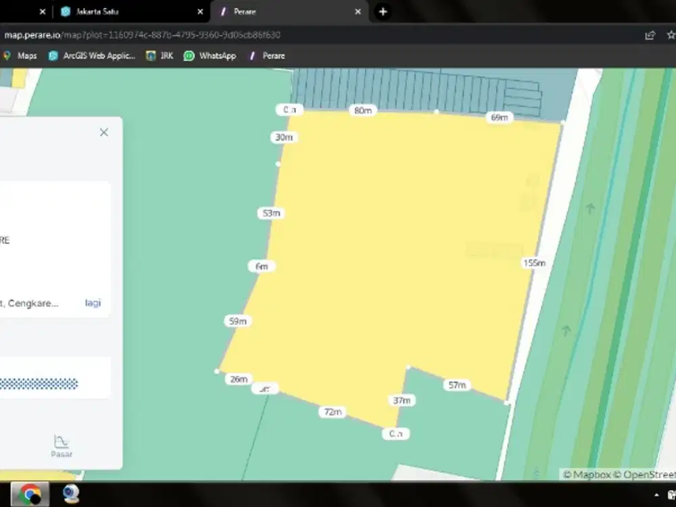Bookmark this page with the star icon
This screenshot has width=676, height=507.
pos(670,35)
